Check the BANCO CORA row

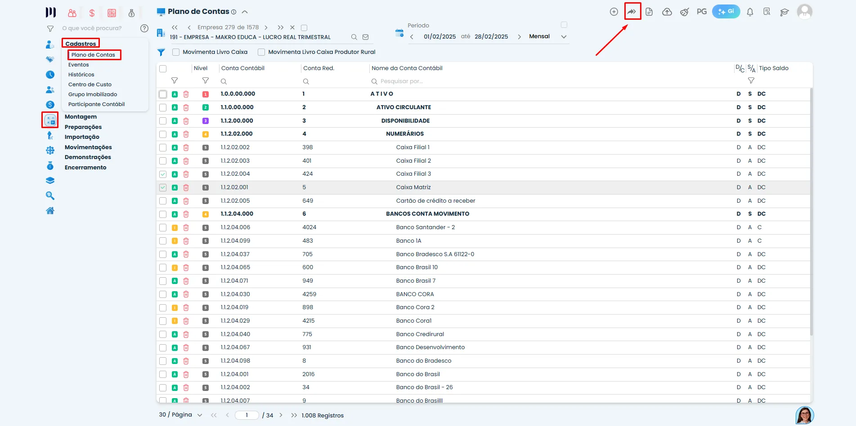tap(163, 294)
